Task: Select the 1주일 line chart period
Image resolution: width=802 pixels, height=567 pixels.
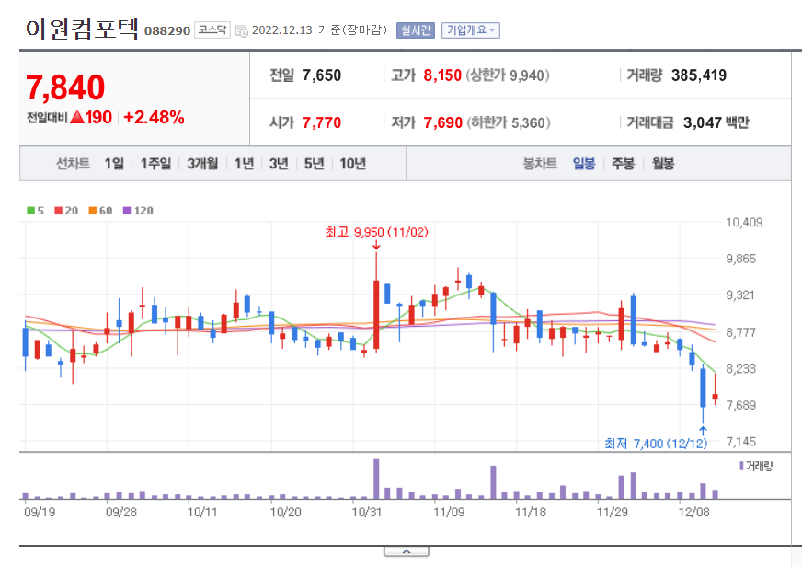Action: 155,164
